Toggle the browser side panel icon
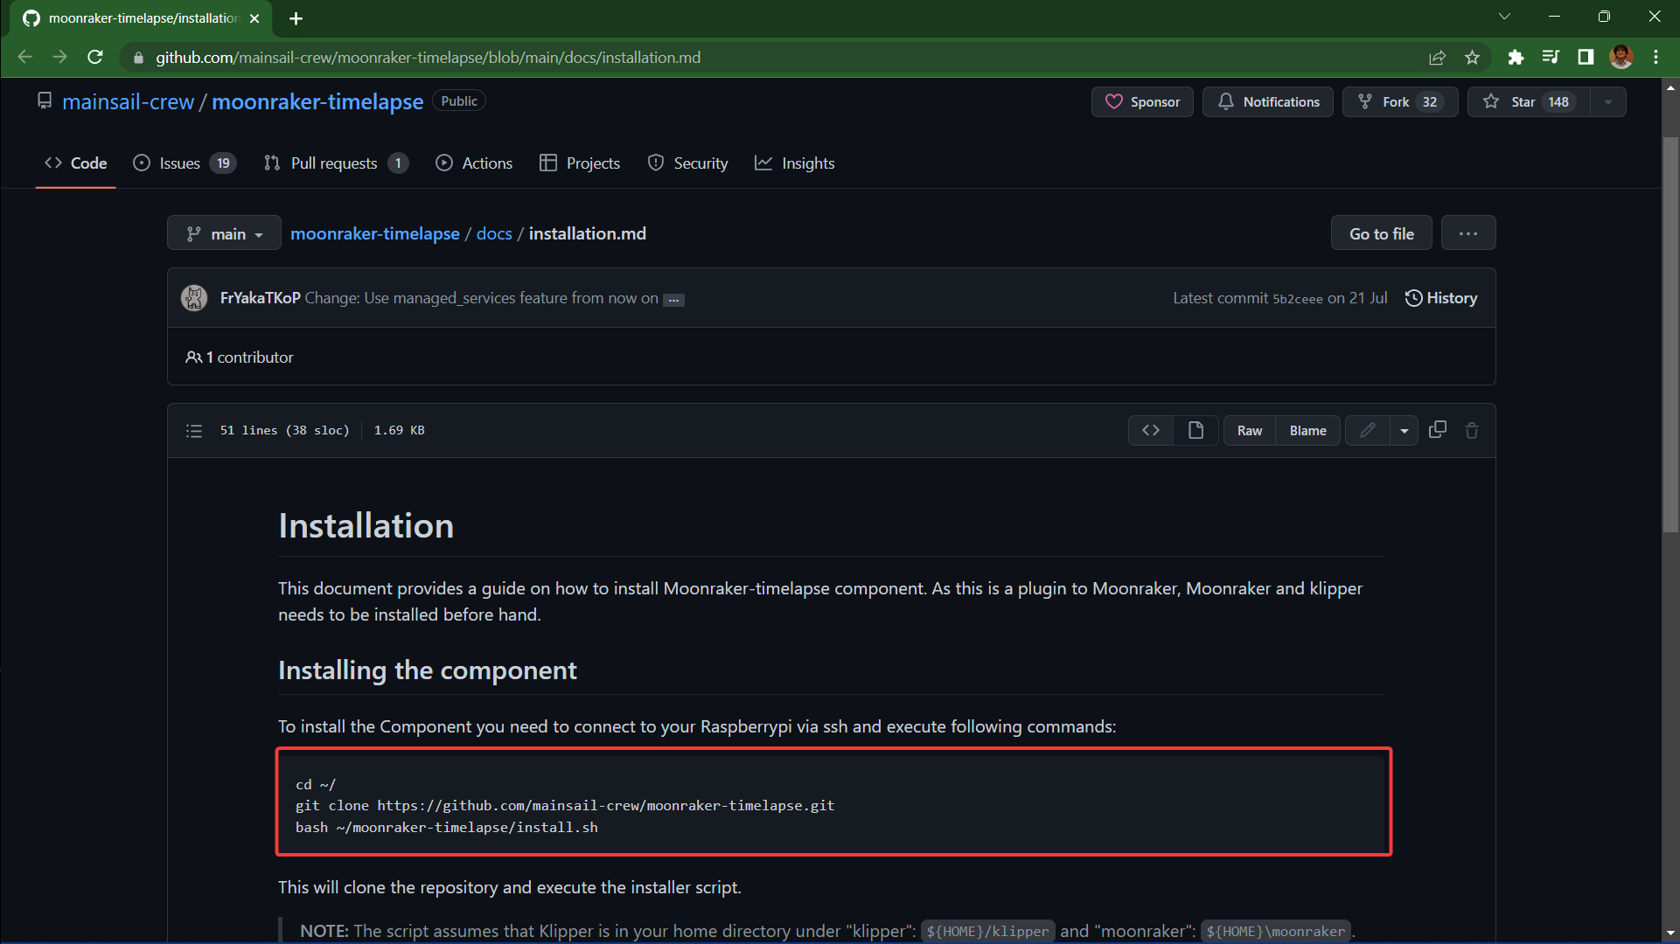Viewport: 1680px width, 944px height. coord(1586,57)
